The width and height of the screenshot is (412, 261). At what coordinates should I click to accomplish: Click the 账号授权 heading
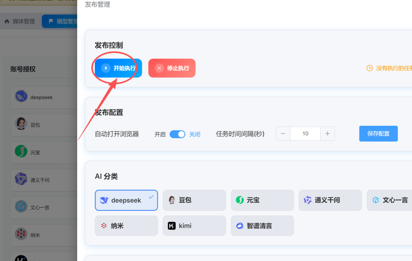pos(23,69)
